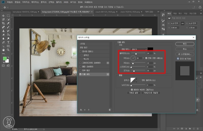
Task: Click the fx icon at dialog bottom
Action: [x=81, y=110]
